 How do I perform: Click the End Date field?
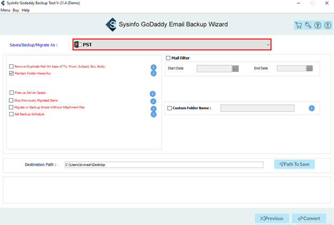[291, 68]
